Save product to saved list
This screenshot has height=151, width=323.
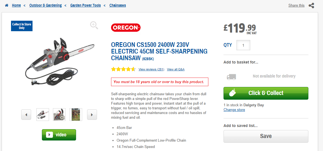coord(266,136)
